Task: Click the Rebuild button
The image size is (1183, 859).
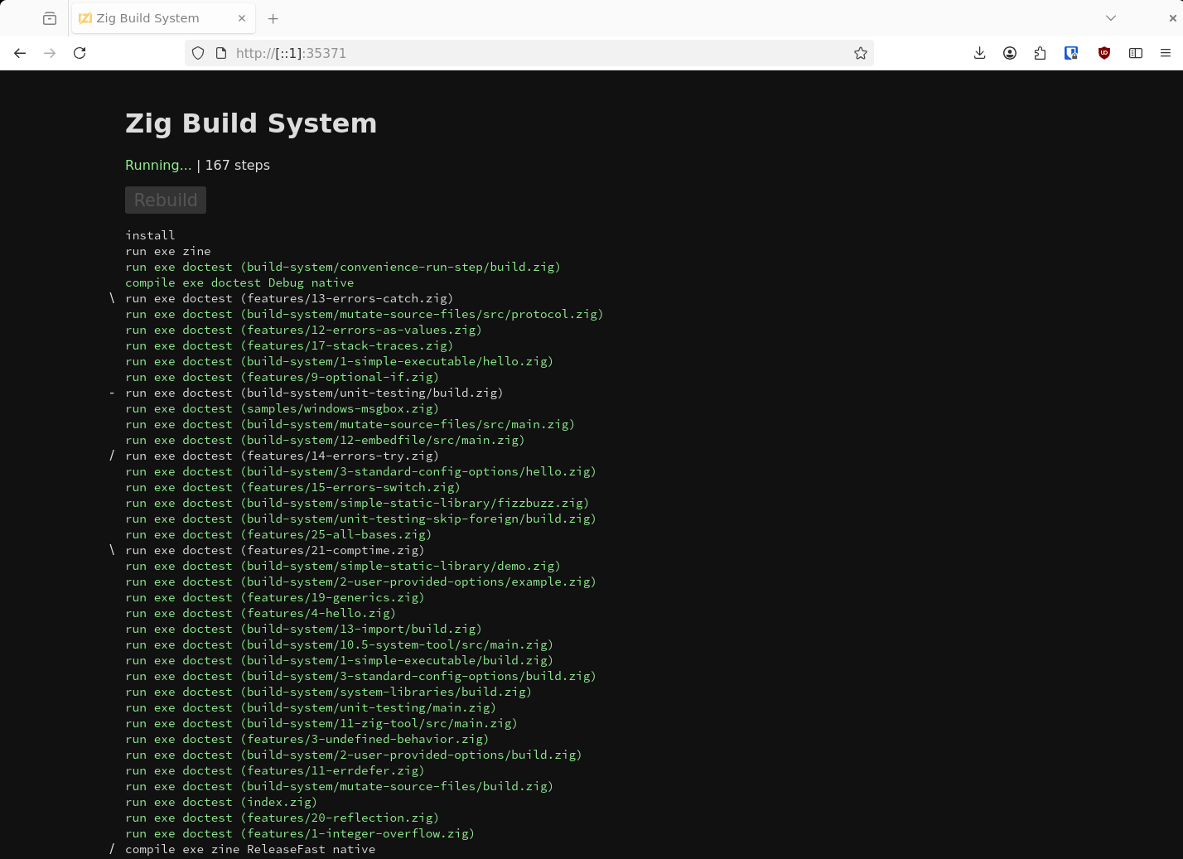Action: click(x=165, y=200)
